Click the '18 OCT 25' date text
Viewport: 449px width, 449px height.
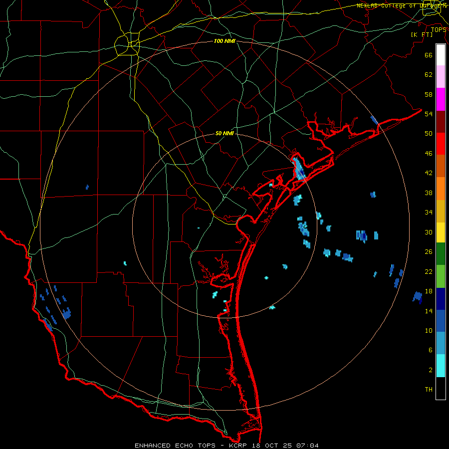[272, 446]
